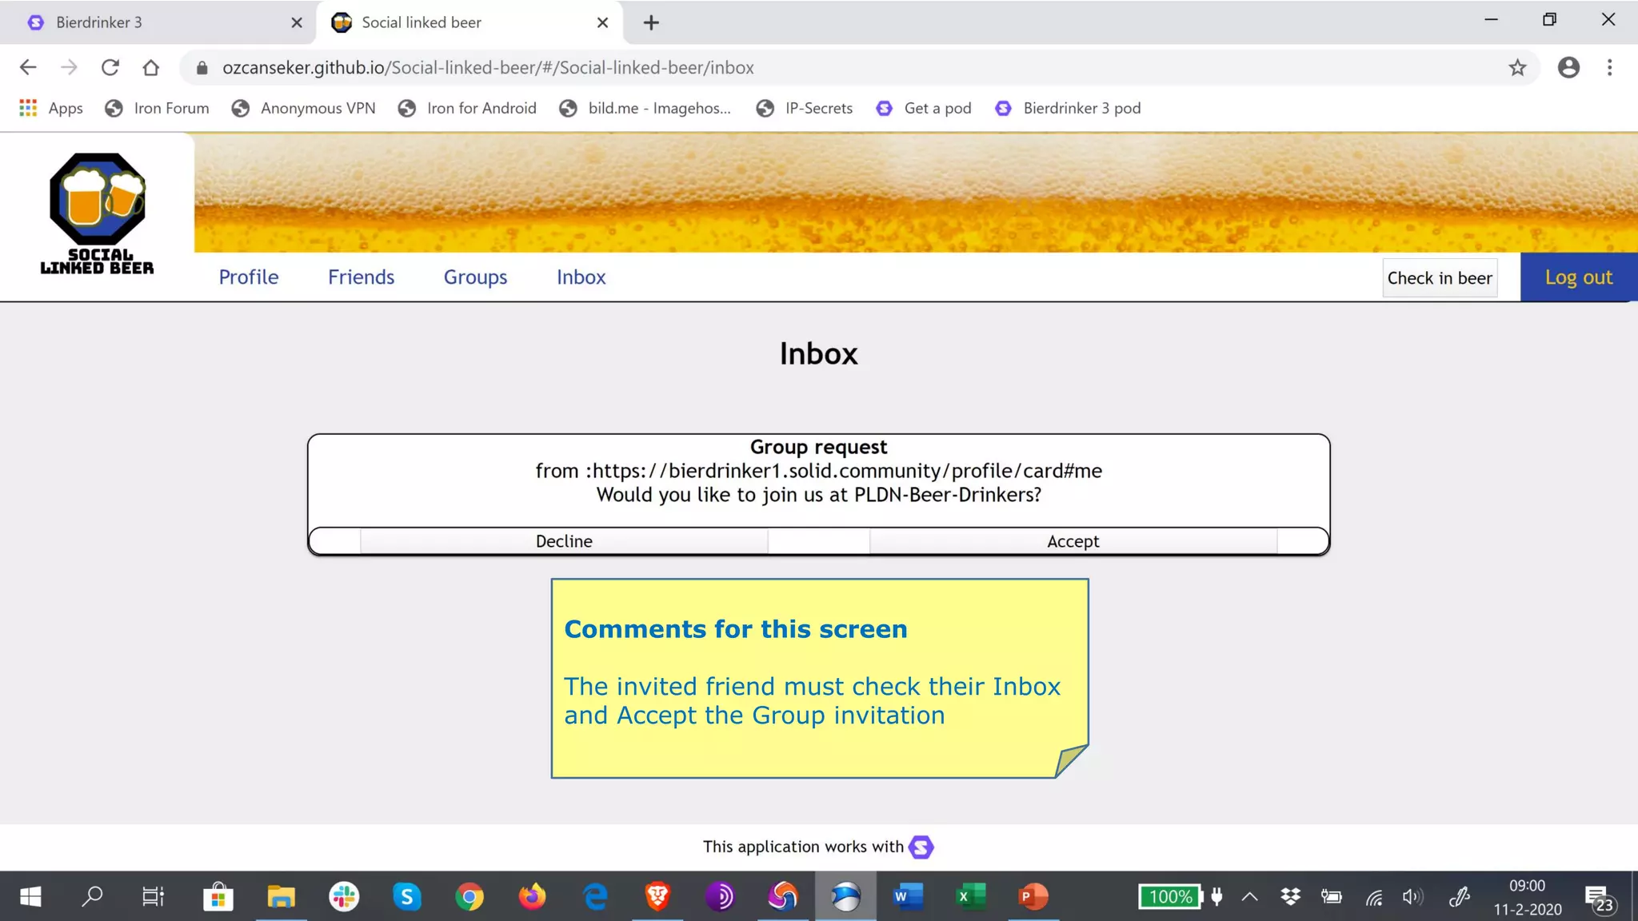The height and width of the screenshot is (921, 1638).
Task: Open Brave browser from taskbar
Action: pos(657,896)
